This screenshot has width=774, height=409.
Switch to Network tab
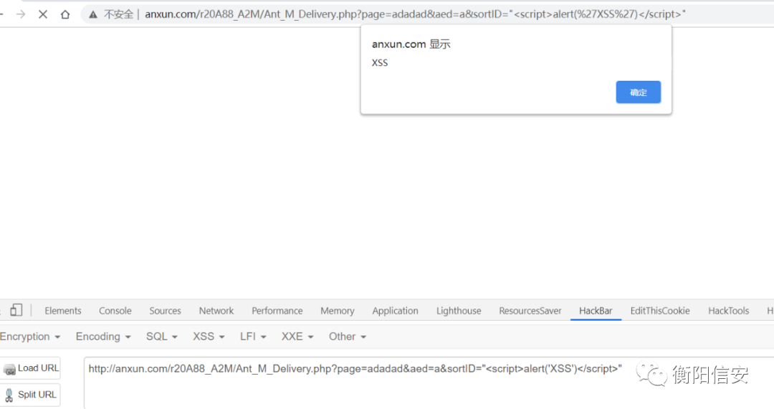pos(216,311)
